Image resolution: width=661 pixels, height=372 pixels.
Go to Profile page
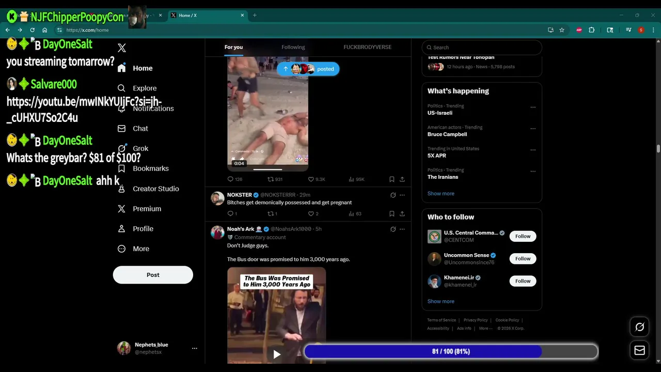coord(135,229)
